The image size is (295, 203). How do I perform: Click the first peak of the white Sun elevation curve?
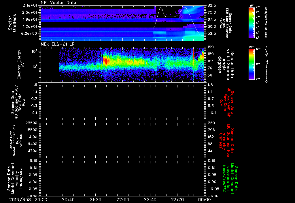[x=161, y=7]
